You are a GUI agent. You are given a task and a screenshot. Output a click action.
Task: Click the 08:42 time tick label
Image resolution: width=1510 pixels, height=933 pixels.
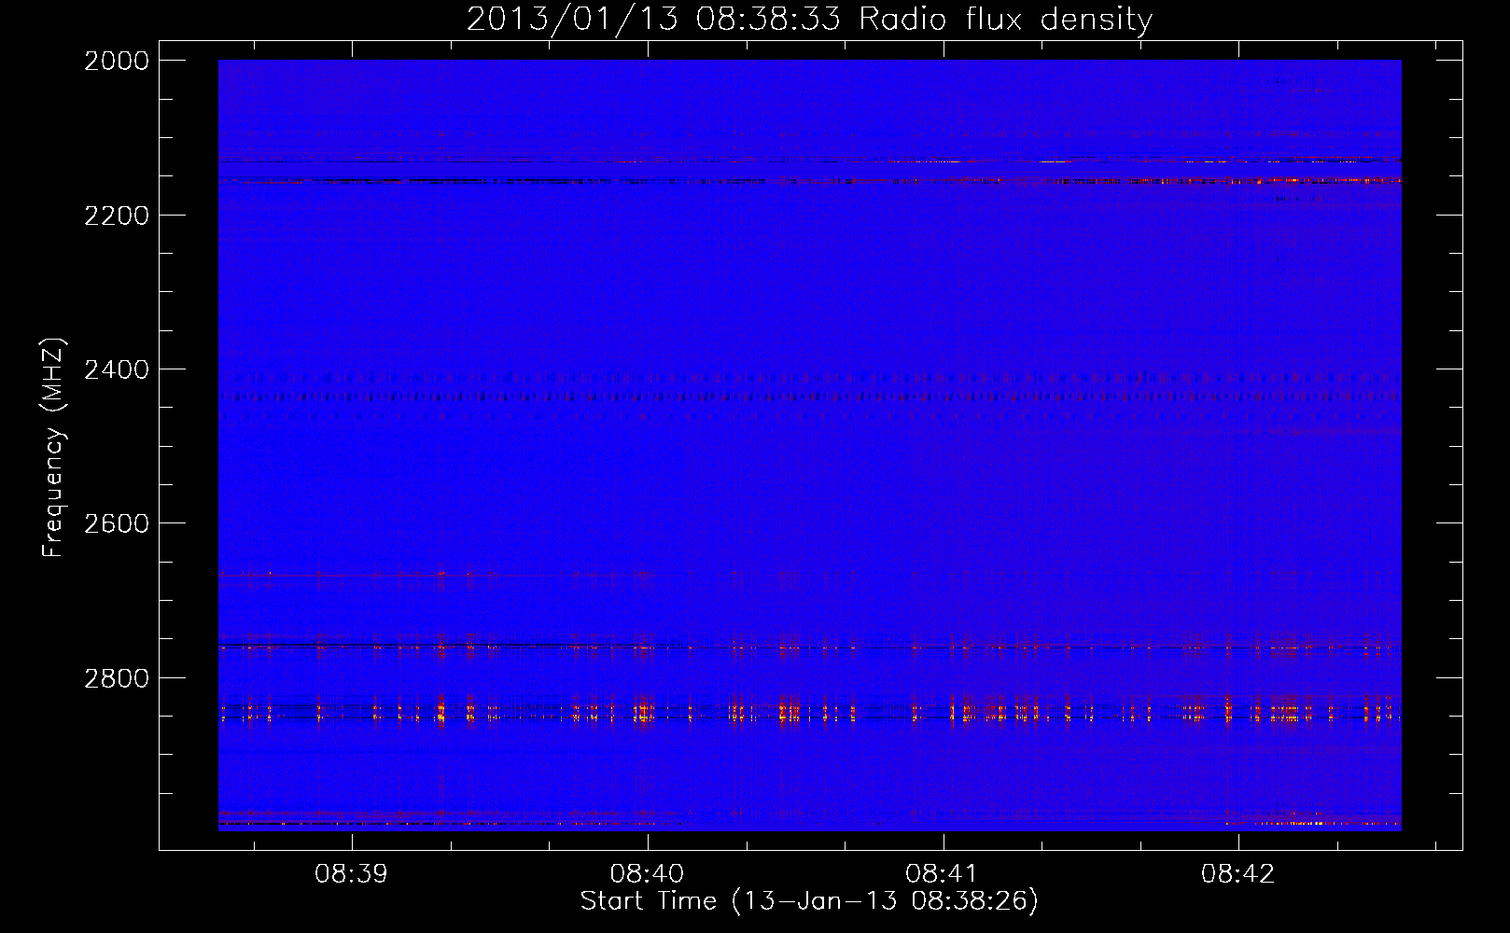(1237, 874)
